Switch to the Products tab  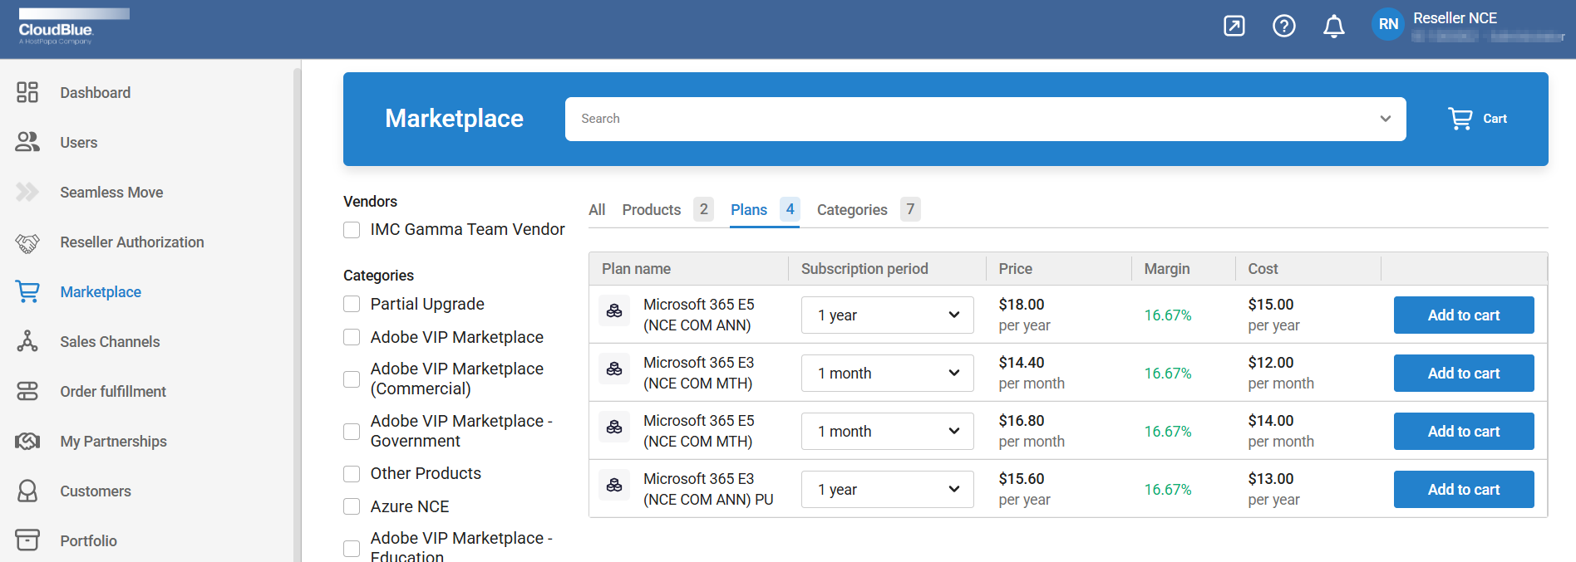coord(651,210)
